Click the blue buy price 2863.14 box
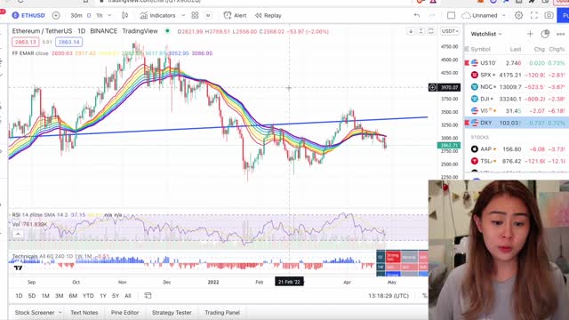 pos(69,42)
